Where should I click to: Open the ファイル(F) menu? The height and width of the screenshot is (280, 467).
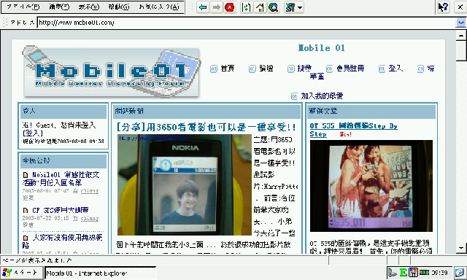pos(23,7)
